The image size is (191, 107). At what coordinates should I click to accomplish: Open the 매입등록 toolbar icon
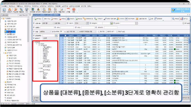coord(16,10)
